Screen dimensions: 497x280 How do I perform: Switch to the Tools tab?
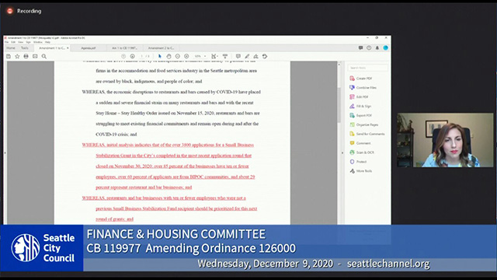[25, 48]
